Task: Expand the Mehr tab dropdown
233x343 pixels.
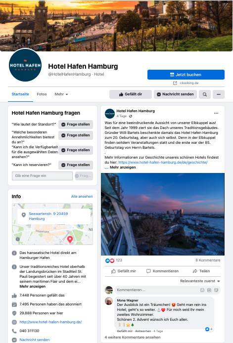Action: (x=61, y=94)
